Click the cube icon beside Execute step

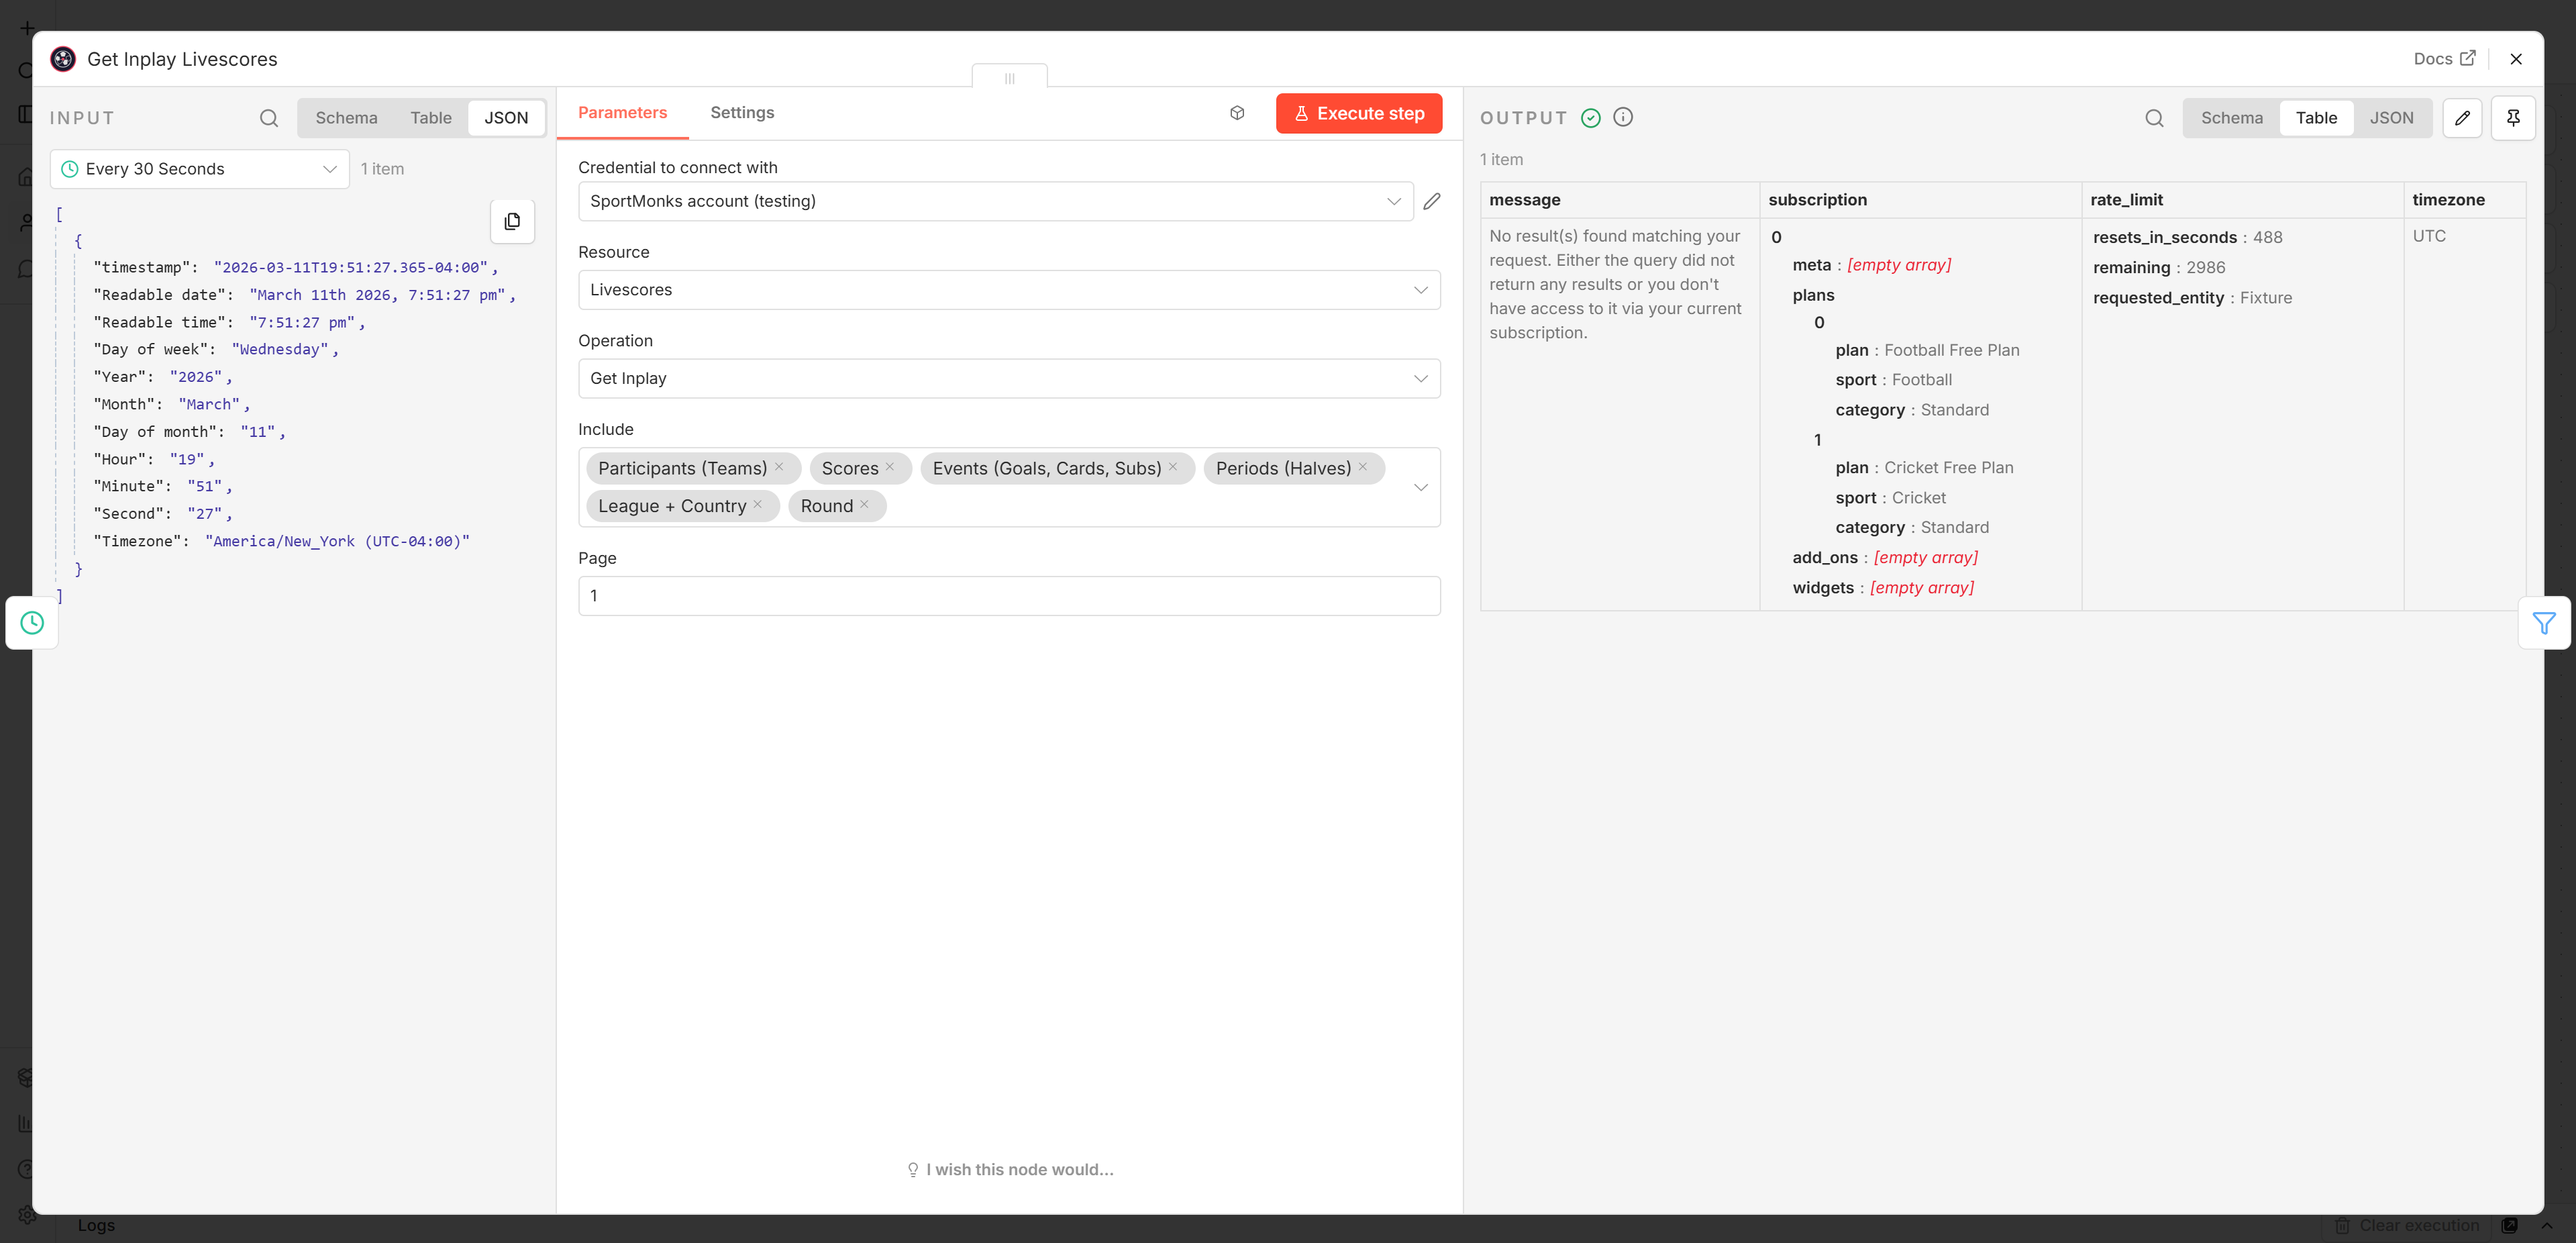point(1237,113)
